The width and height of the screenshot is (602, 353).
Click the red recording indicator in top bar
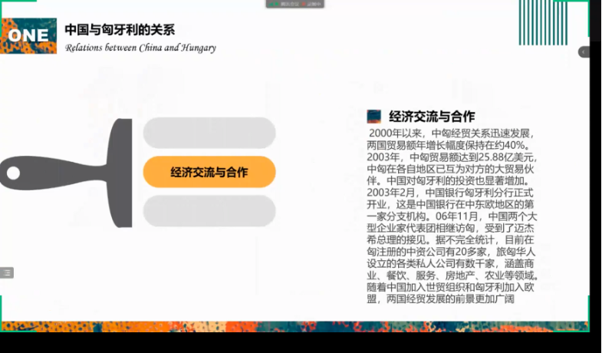(302, 4)
